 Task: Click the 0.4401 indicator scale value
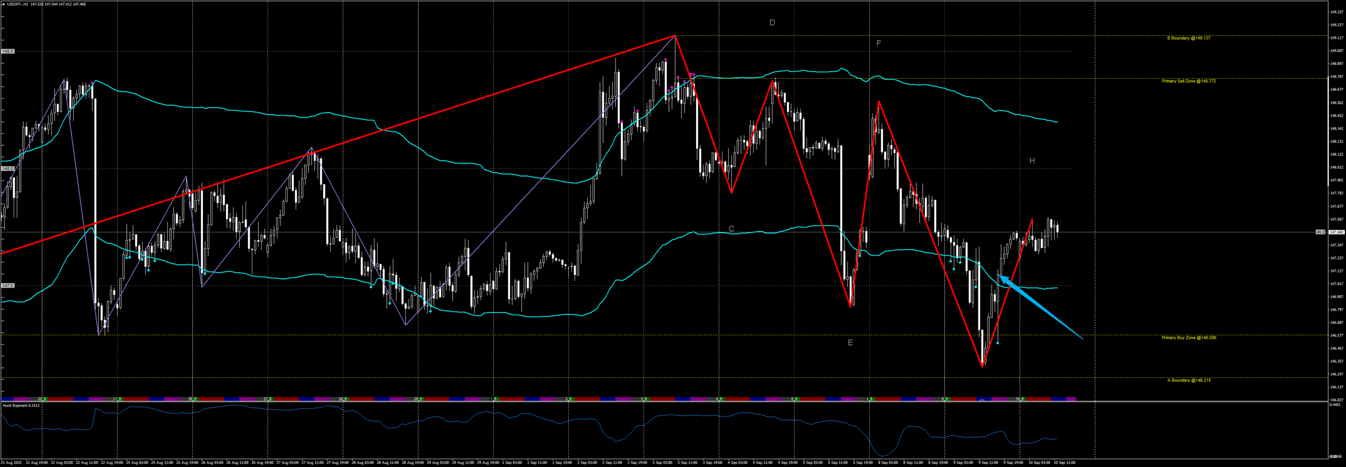(1335, 405)
